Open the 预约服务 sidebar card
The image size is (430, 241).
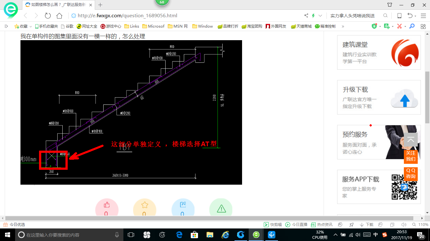pos(379,142)
